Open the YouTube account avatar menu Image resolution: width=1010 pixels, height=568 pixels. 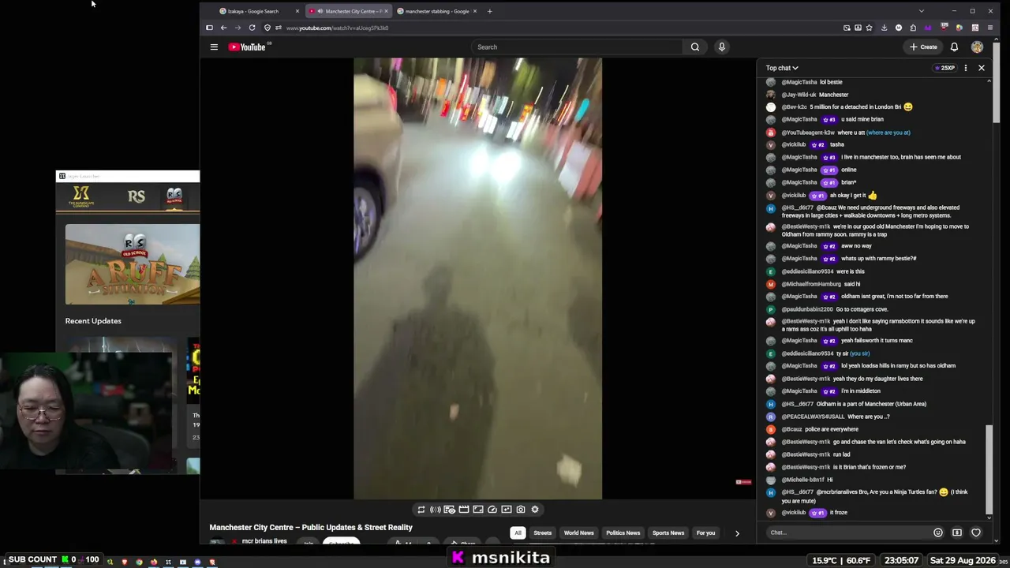(x=977, y=47)
